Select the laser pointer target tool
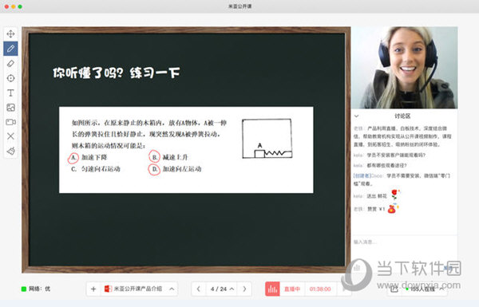Screen dimensions: 479x307 pyautogui.click(x=10, y=78)
